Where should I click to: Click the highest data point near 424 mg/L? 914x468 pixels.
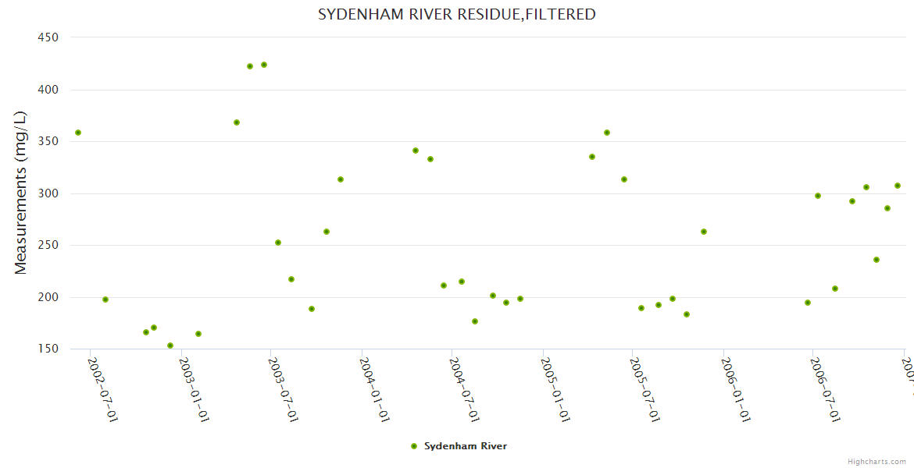pos(264,65)
